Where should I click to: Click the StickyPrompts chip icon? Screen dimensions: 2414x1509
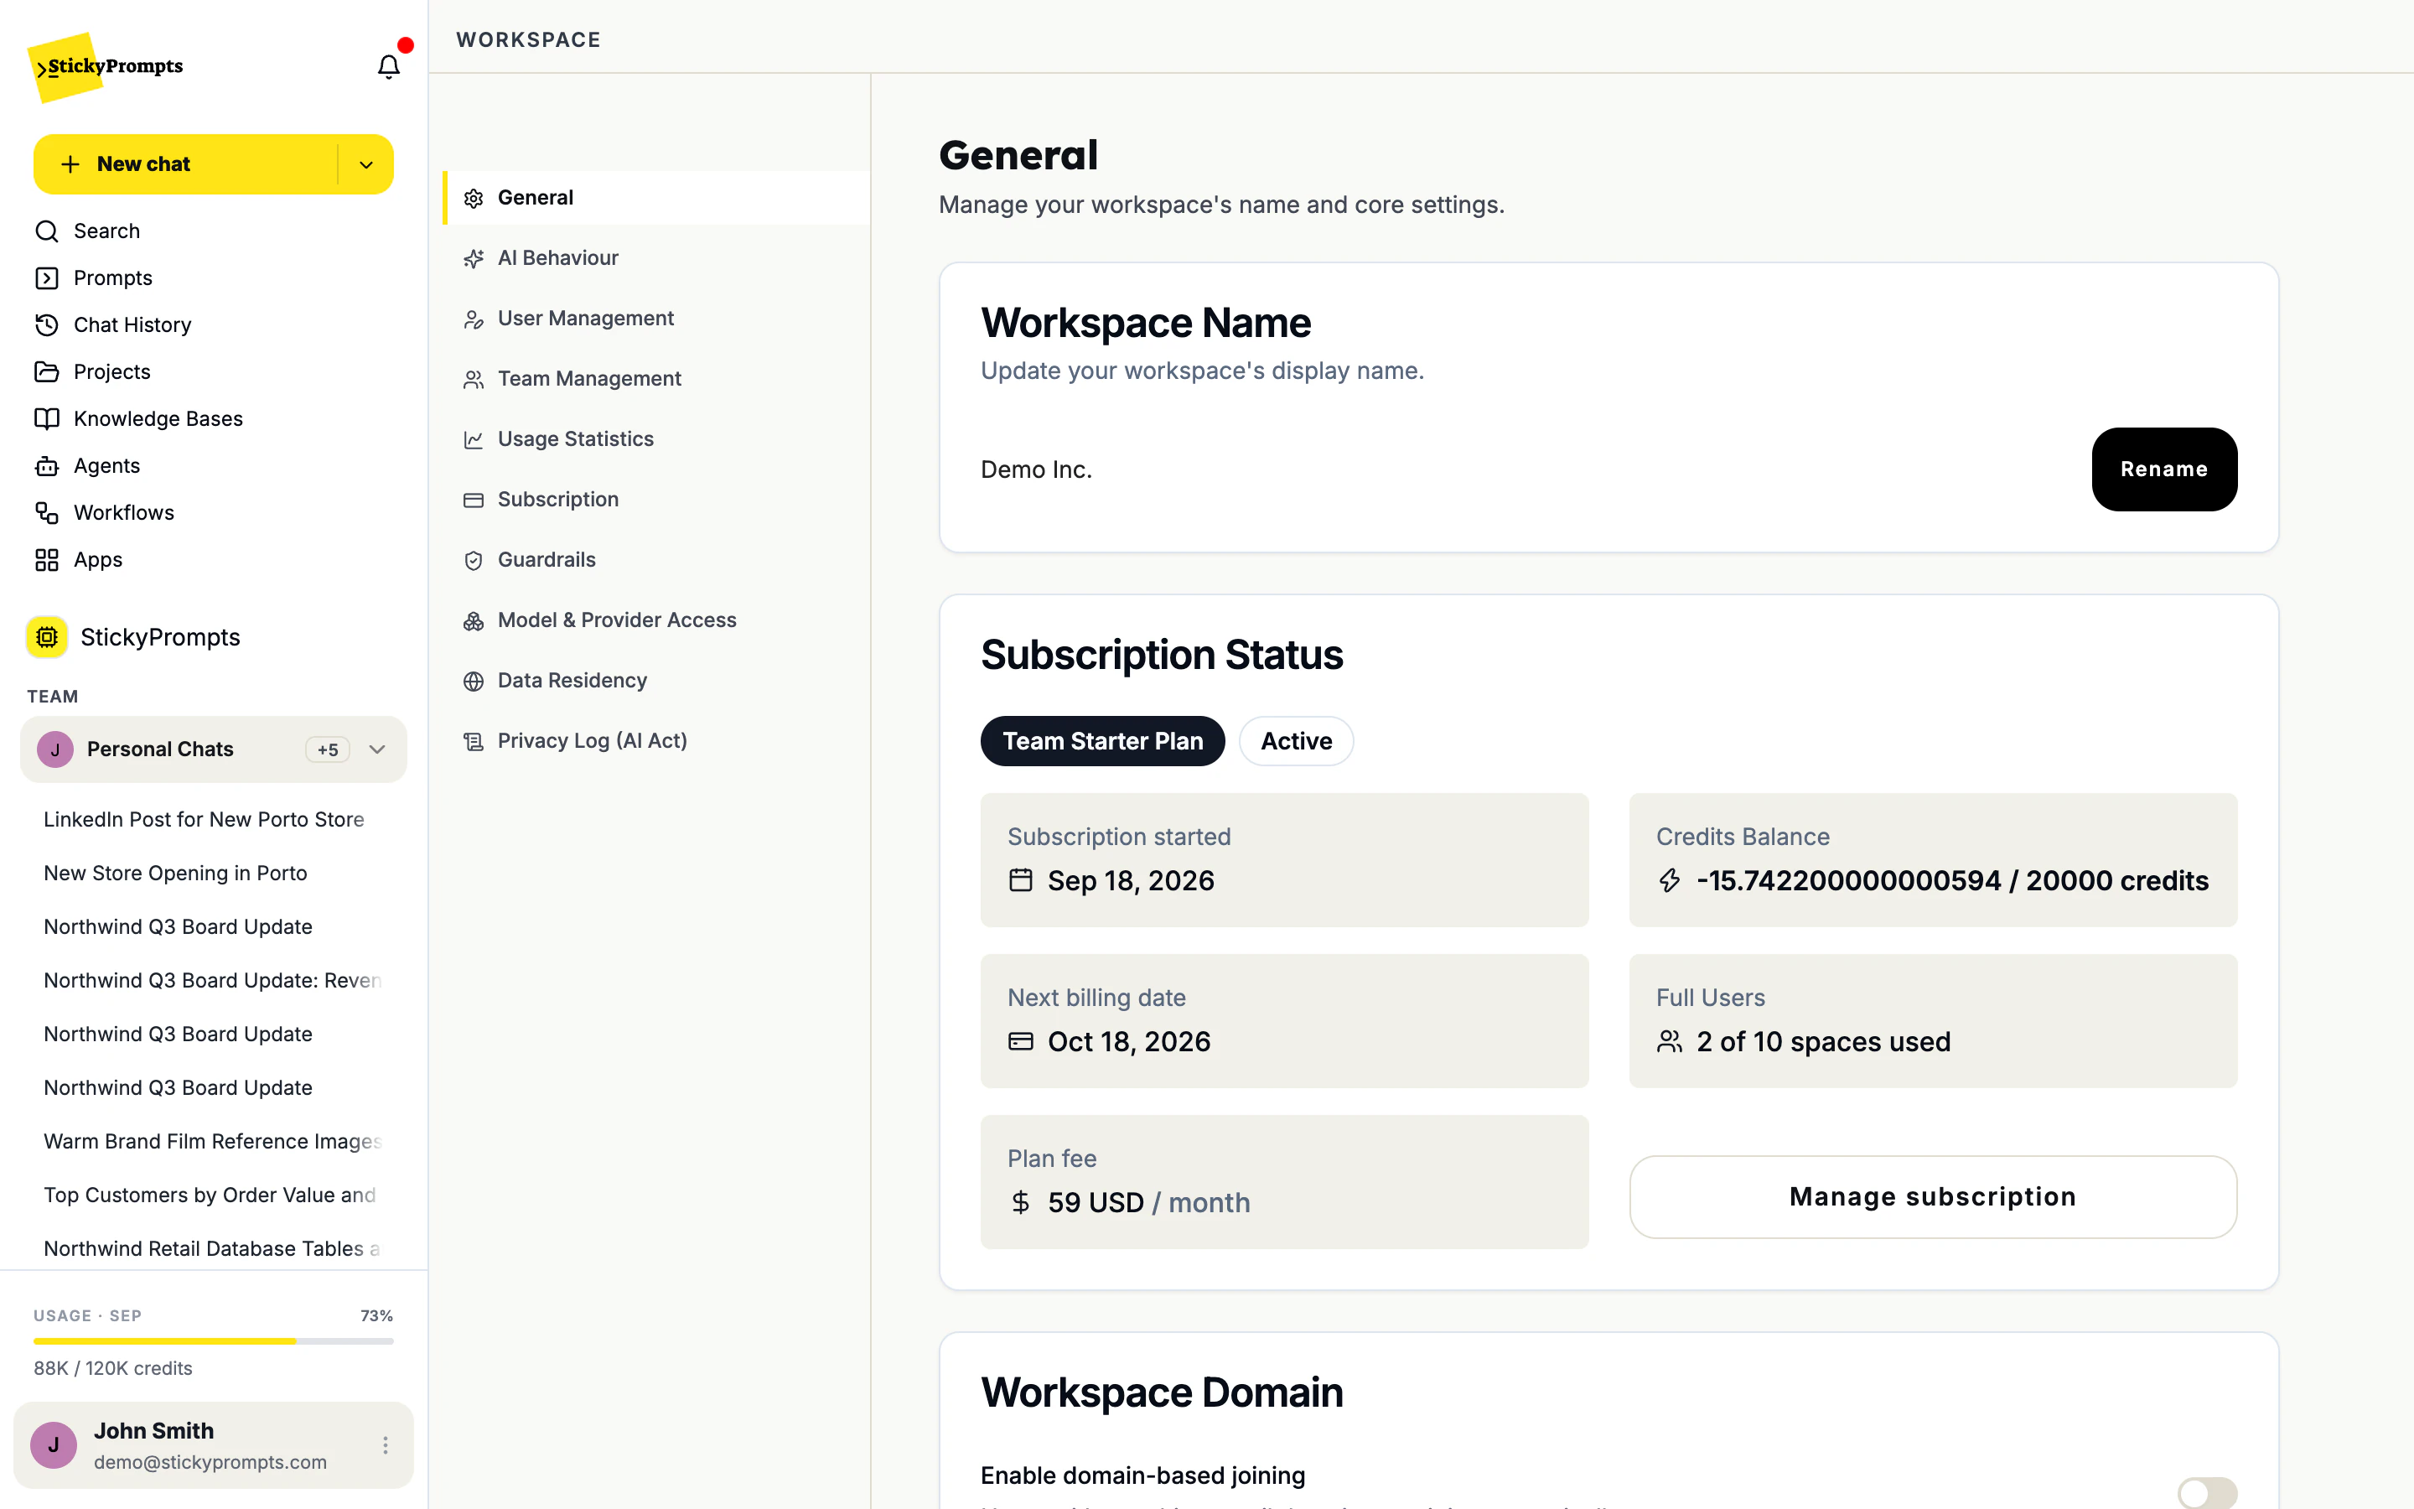[47, 637]
